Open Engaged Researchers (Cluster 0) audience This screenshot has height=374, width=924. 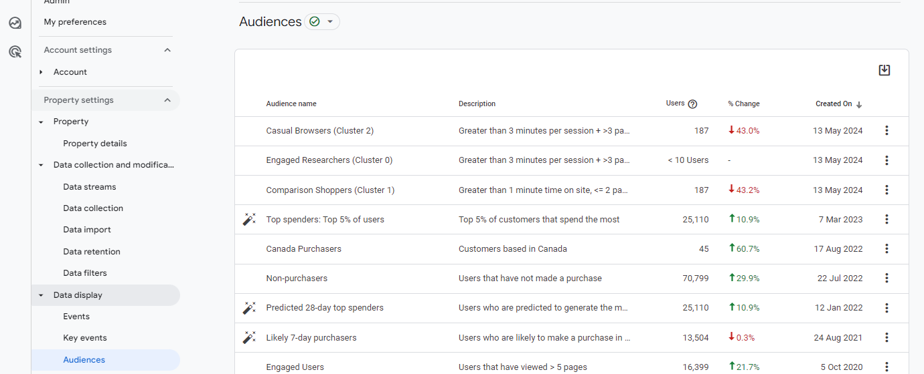pyautogui.click(x=329, y=160)
